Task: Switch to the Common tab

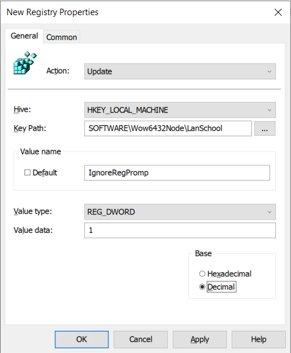Action: (x=62, y=37)
